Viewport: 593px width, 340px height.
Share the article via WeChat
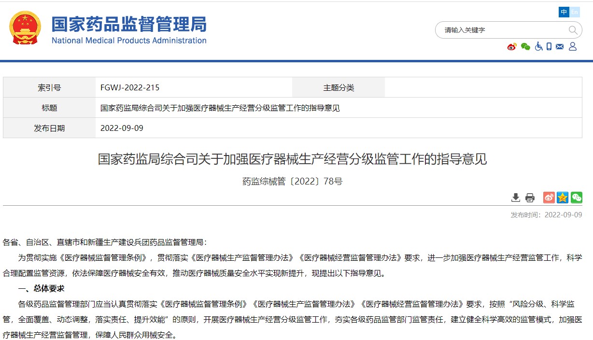[x=577, y=198]
